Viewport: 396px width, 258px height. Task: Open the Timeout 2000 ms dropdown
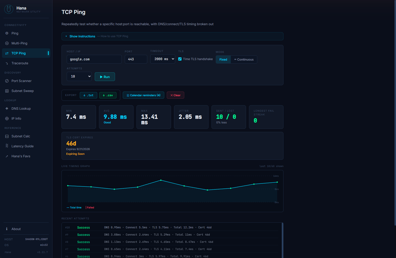click(x=163, y=59)
